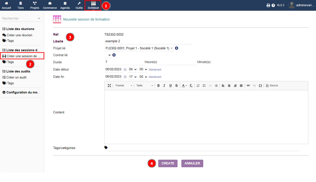Apply italic formatting in the editor
Screen dimensions: 316x182
click(164, 86)
